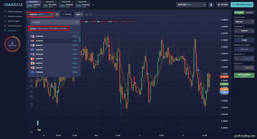Start Chat ao vivo
Image resolution: width=257 pixels, height=139 pixels.
pos(13,31)
